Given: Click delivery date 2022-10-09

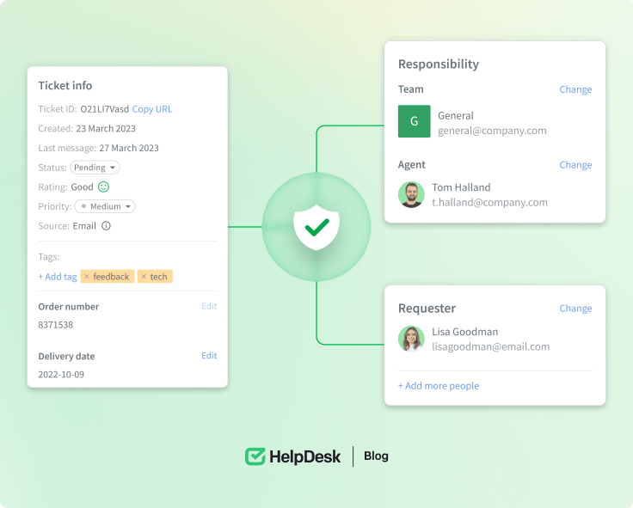Looking at the screenshot, I should [61, 375].
